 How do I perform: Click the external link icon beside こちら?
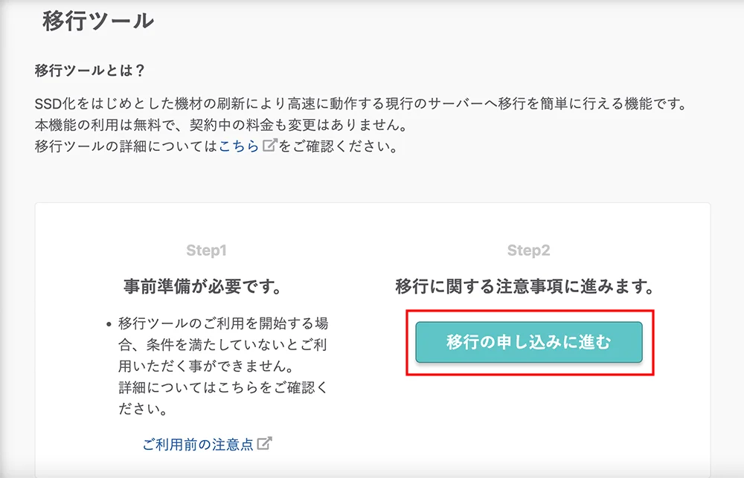coord(268,146)
